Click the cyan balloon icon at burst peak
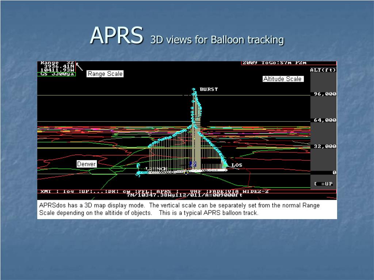 click(194, 90)
